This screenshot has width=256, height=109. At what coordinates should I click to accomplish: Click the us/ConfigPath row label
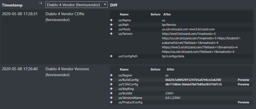point(128,56)
